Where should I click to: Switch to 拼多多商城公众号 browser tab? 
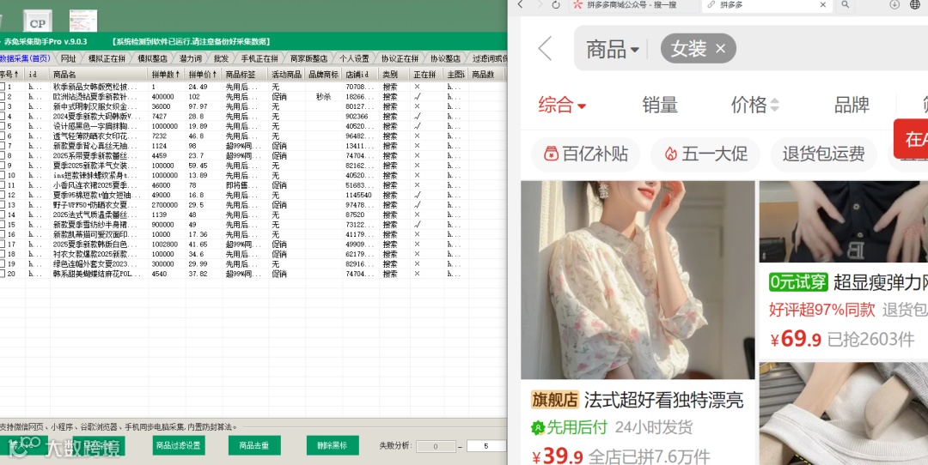point(633,5)
